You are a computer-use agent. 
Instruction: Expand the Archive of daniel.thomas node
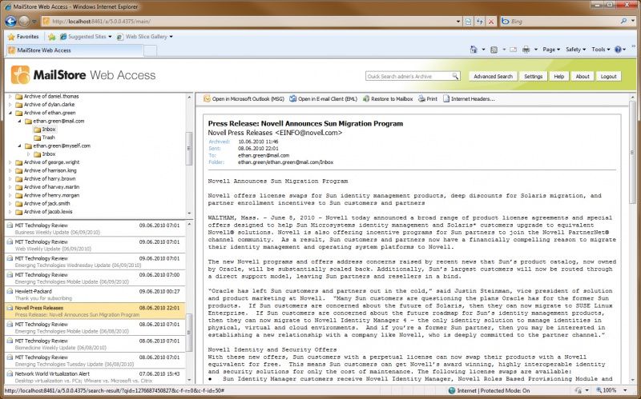click(10, 96)
